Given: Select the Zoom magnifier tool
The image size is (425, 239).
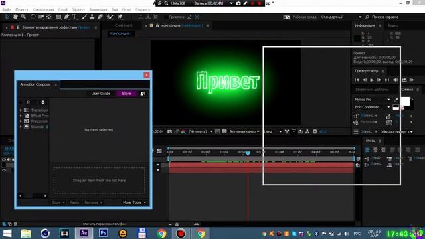Looking at the screenshot, I should [x=23, y=17].
